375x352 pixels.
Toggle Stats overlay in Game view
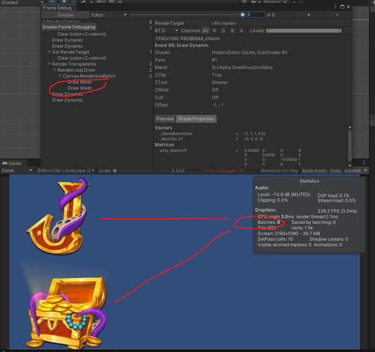coord(336,170)
